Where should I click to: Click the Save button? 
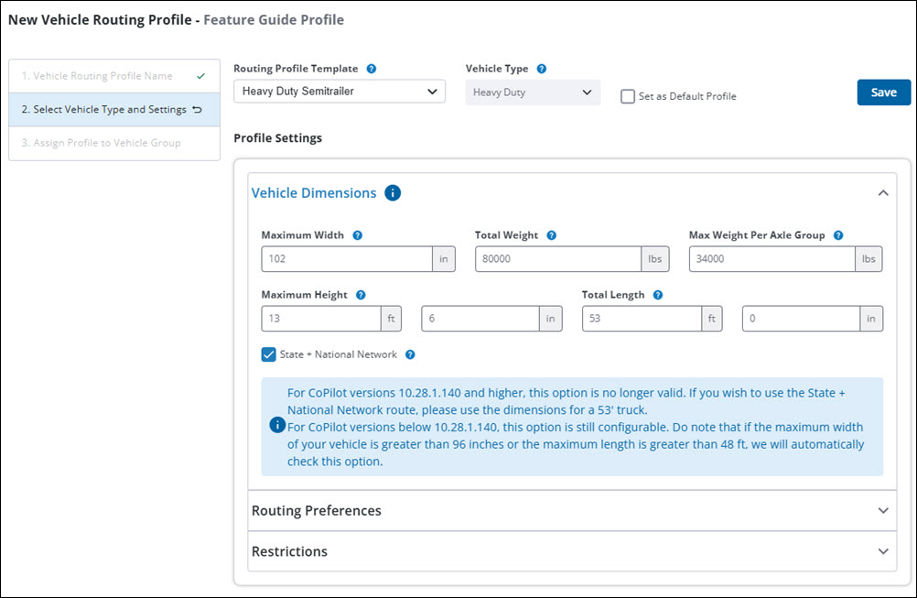click(x=883, y=92)
